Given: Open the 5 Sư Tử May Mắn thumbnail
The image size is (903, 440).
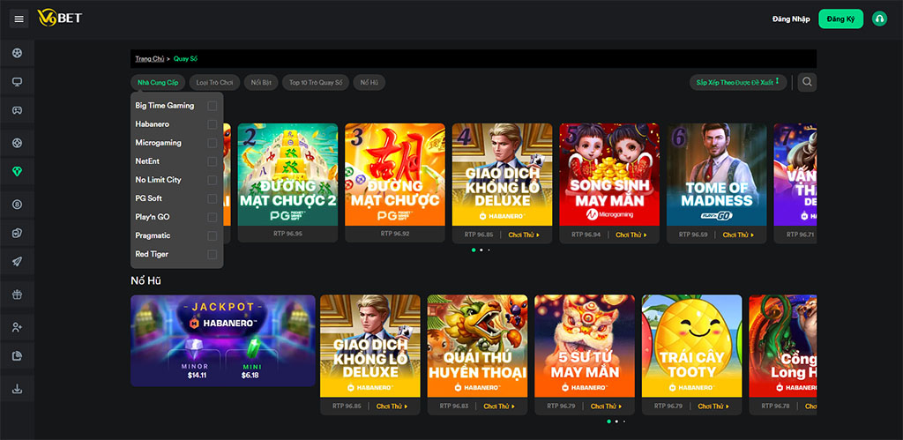Looking at the screenshot, I should coord(585,347).
